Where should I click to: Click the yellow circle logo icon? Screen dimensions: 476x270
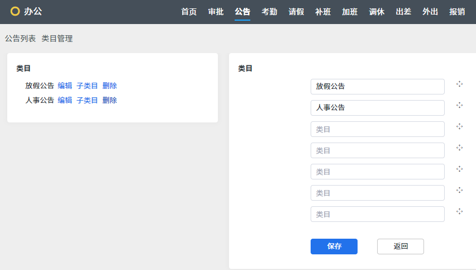tap(15, 11)
